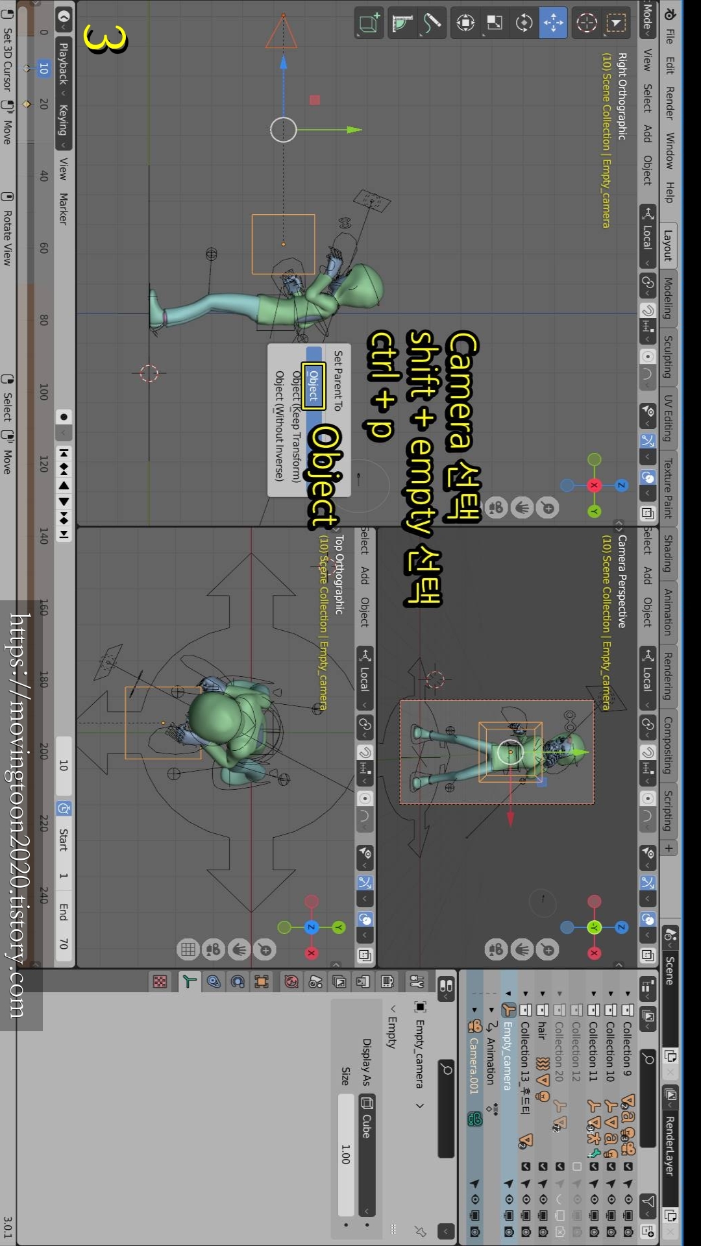The image size is (701, 1246).
Task: Open the Edit menu
Action: (670, 66)
